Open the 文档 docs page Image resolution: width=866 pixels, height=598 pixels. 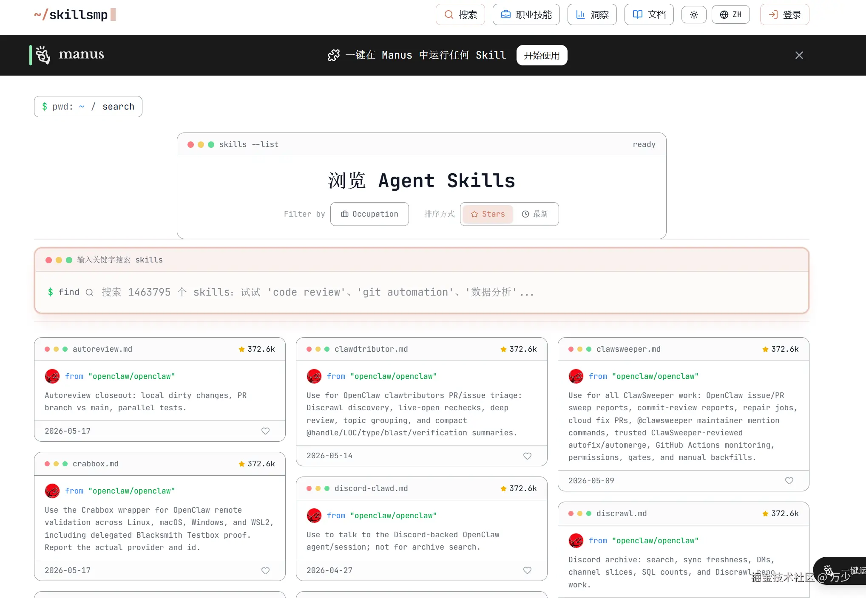649,14
